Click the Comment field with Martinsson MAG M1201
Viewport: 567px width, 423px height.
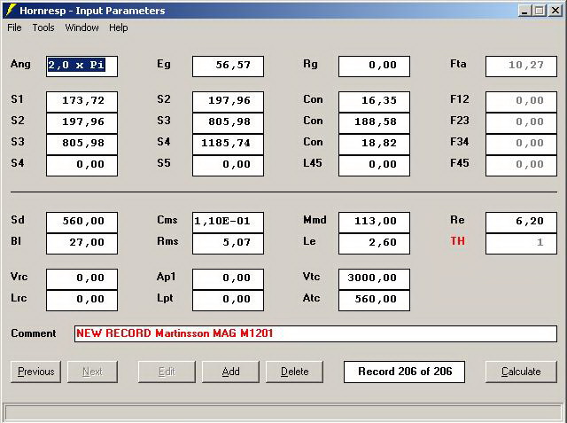click(x=315, y=333)
